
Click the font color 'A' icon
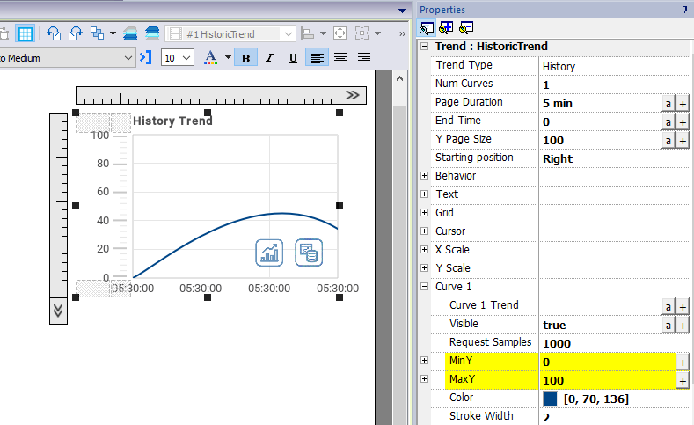click(210, 58)
